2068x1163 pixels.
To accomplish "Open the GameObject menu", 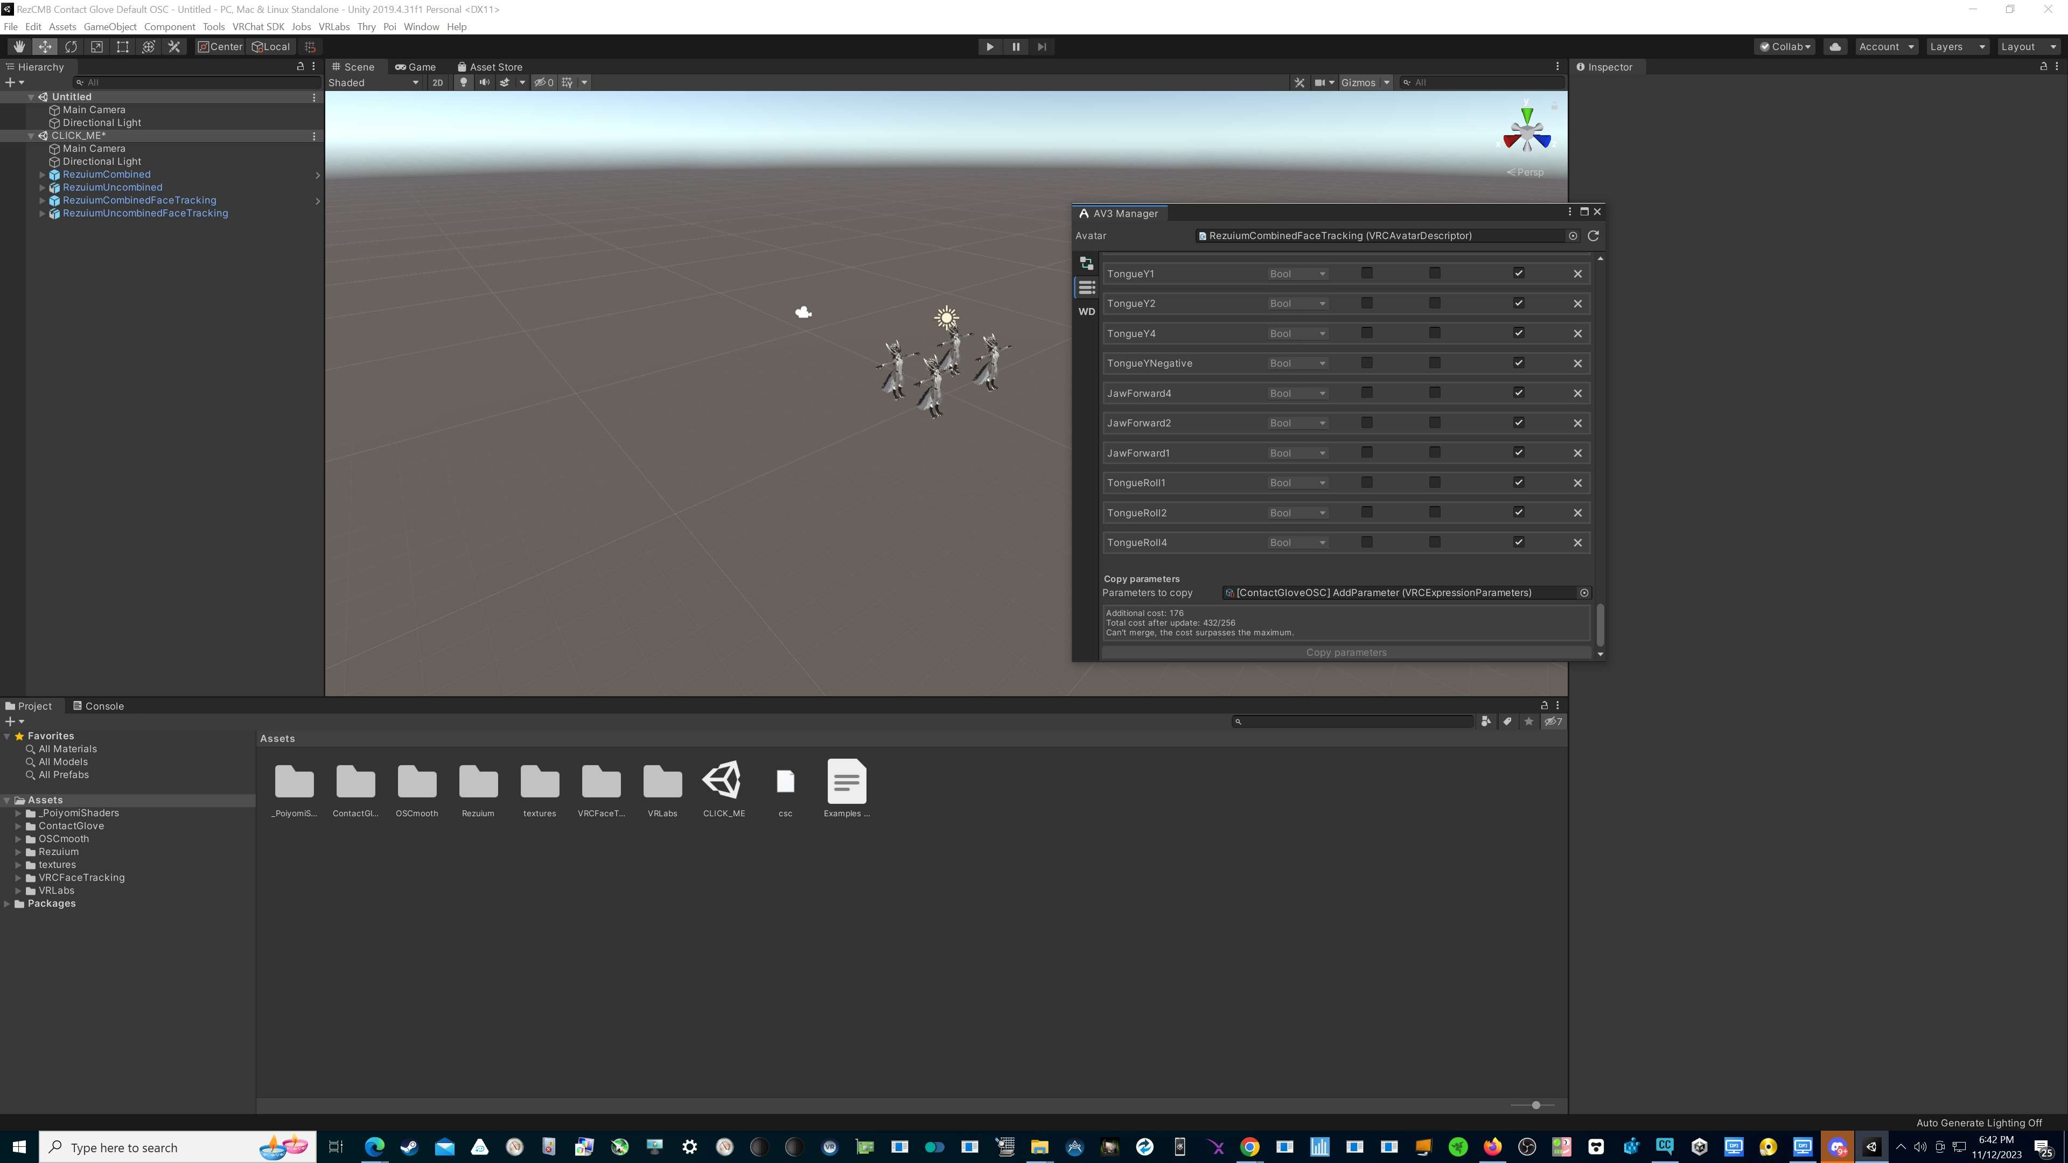I will click(x=110, y=26).
